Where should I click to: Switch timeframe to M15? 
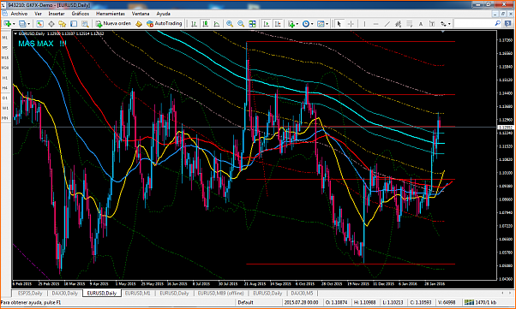5,57
